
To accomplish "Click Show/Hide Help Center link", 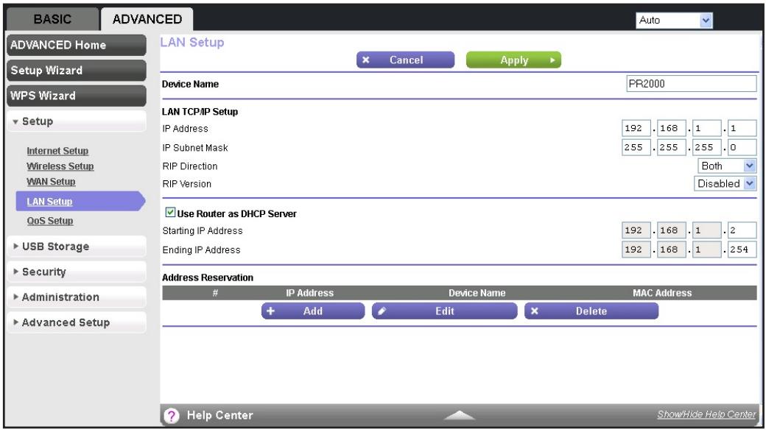I will (706, 414).
